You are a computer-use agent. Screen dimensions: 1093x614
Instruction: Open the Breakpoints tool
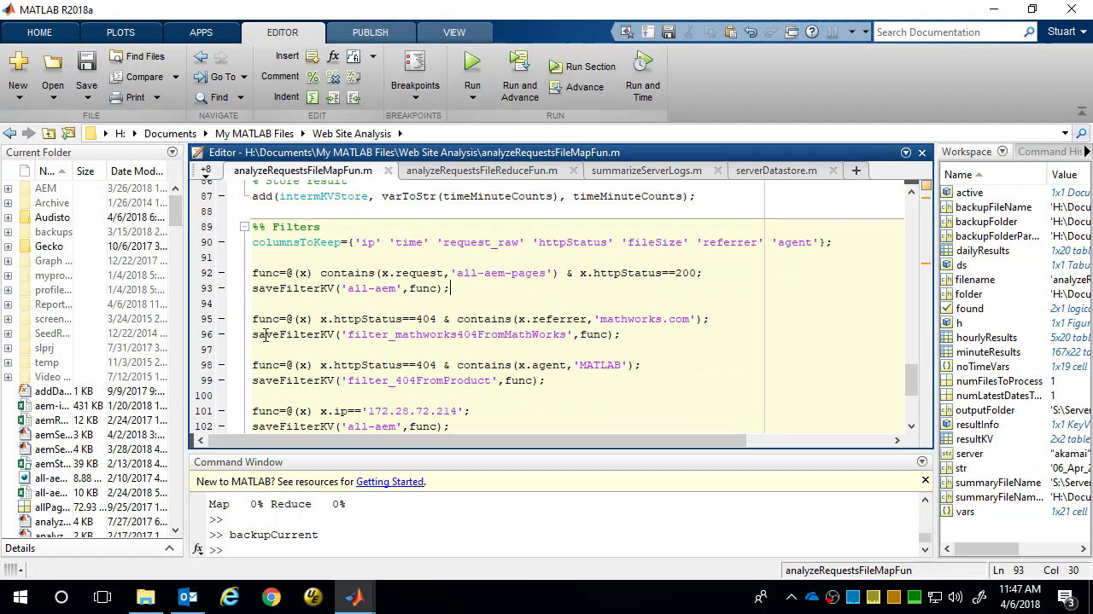415,63
